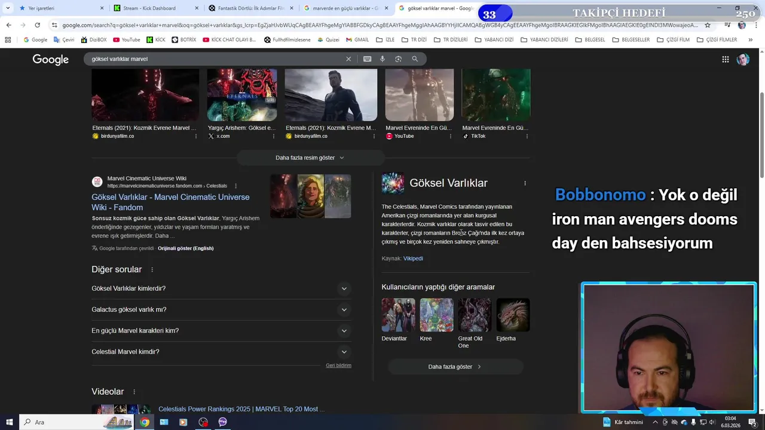Open more options for the TikTok image result
The height and width of the screenshot is (430, 765).
pos(527,136)
